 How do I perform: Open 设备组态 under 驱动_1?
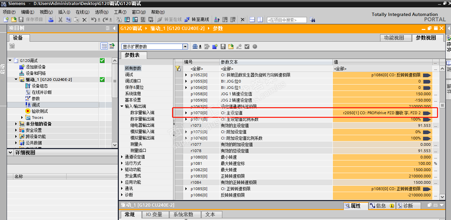pyautogui.click(x=40, y=86)
